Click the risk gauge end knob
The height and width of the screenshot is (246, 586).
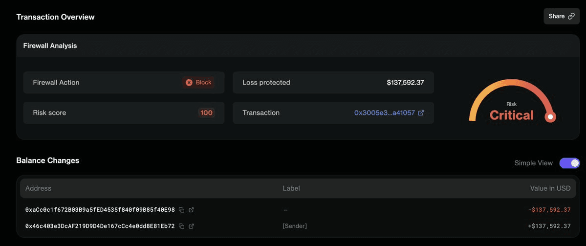(x=550, y=117)
